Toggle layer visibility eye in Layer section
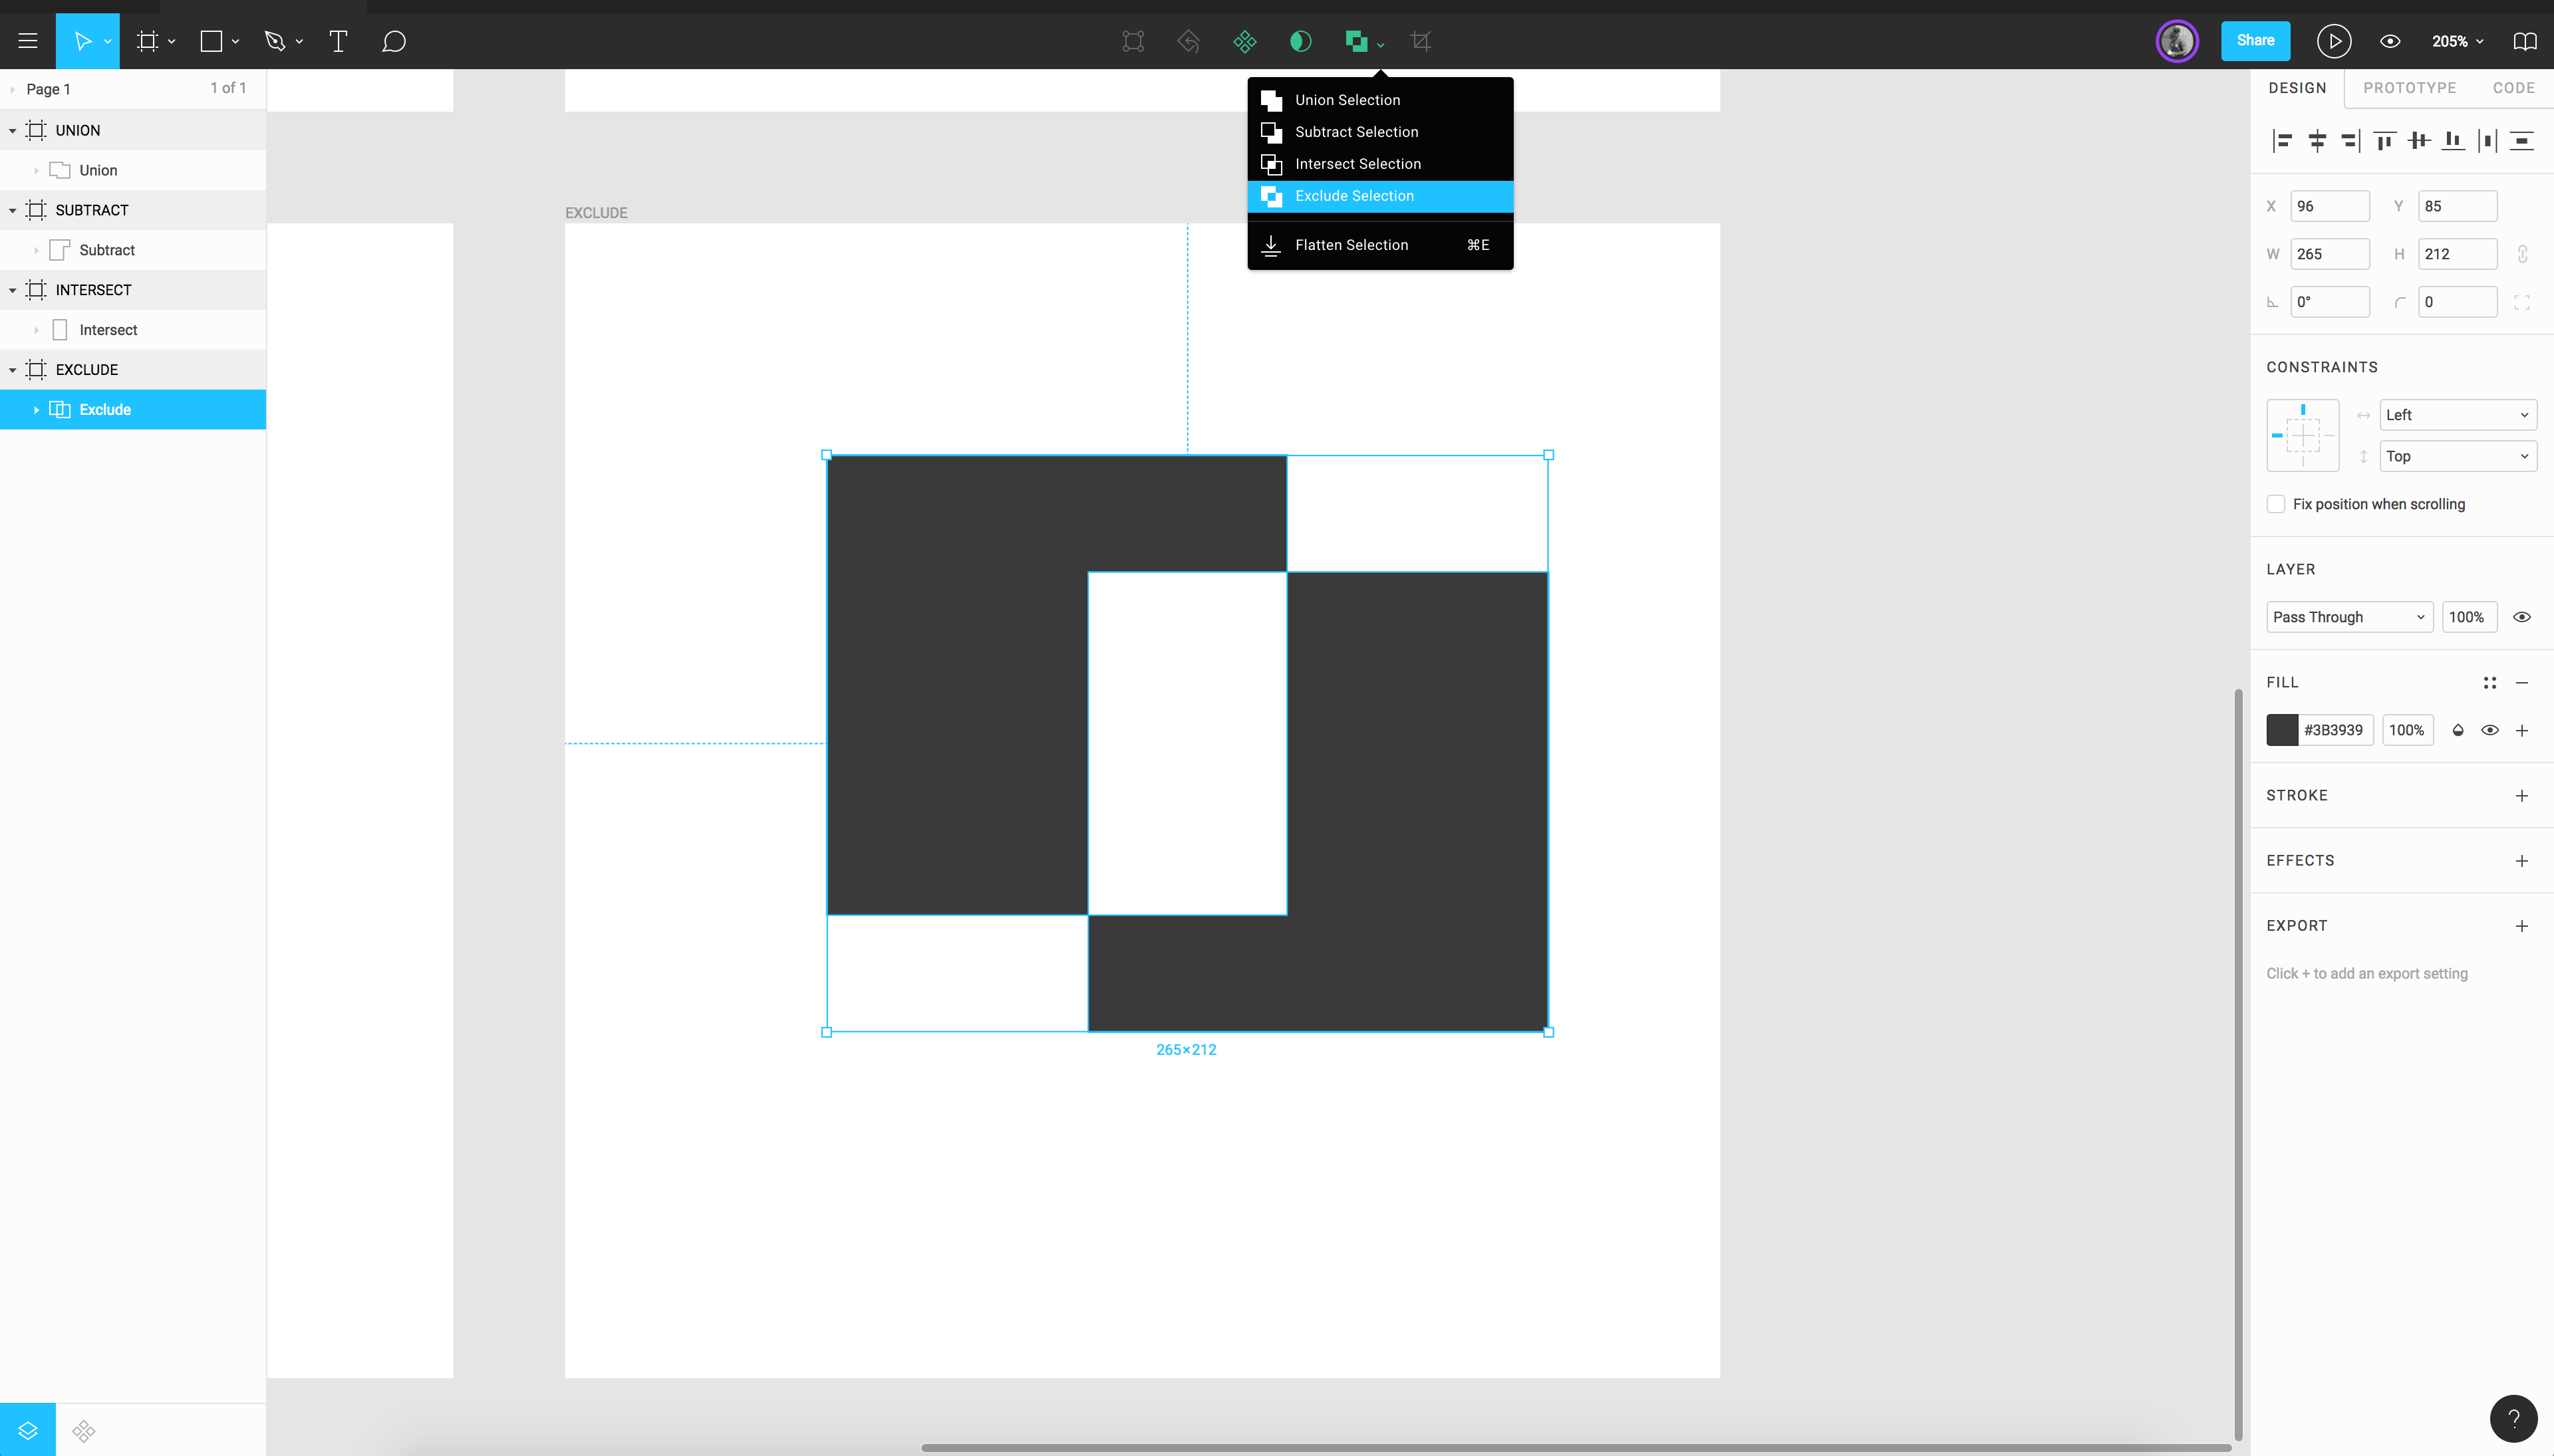 2522,617
